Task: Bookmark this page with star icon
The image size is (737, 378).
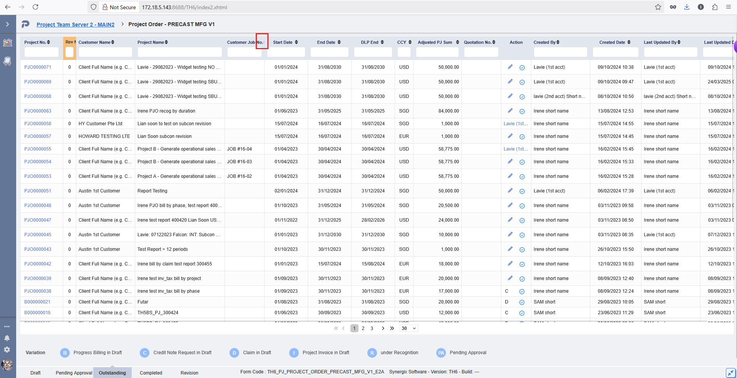Action: [x=658, y=7]
